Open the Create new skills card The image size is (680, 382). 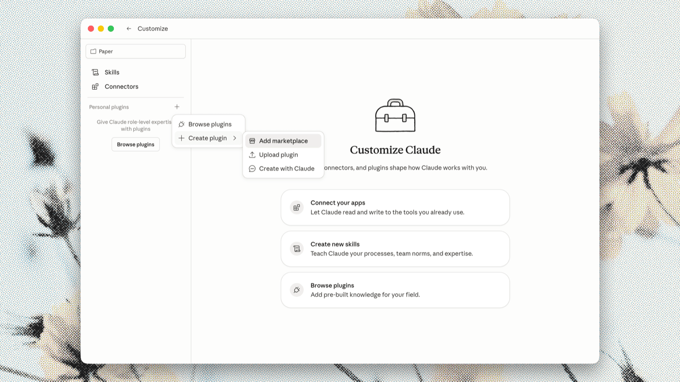point(395,249)
